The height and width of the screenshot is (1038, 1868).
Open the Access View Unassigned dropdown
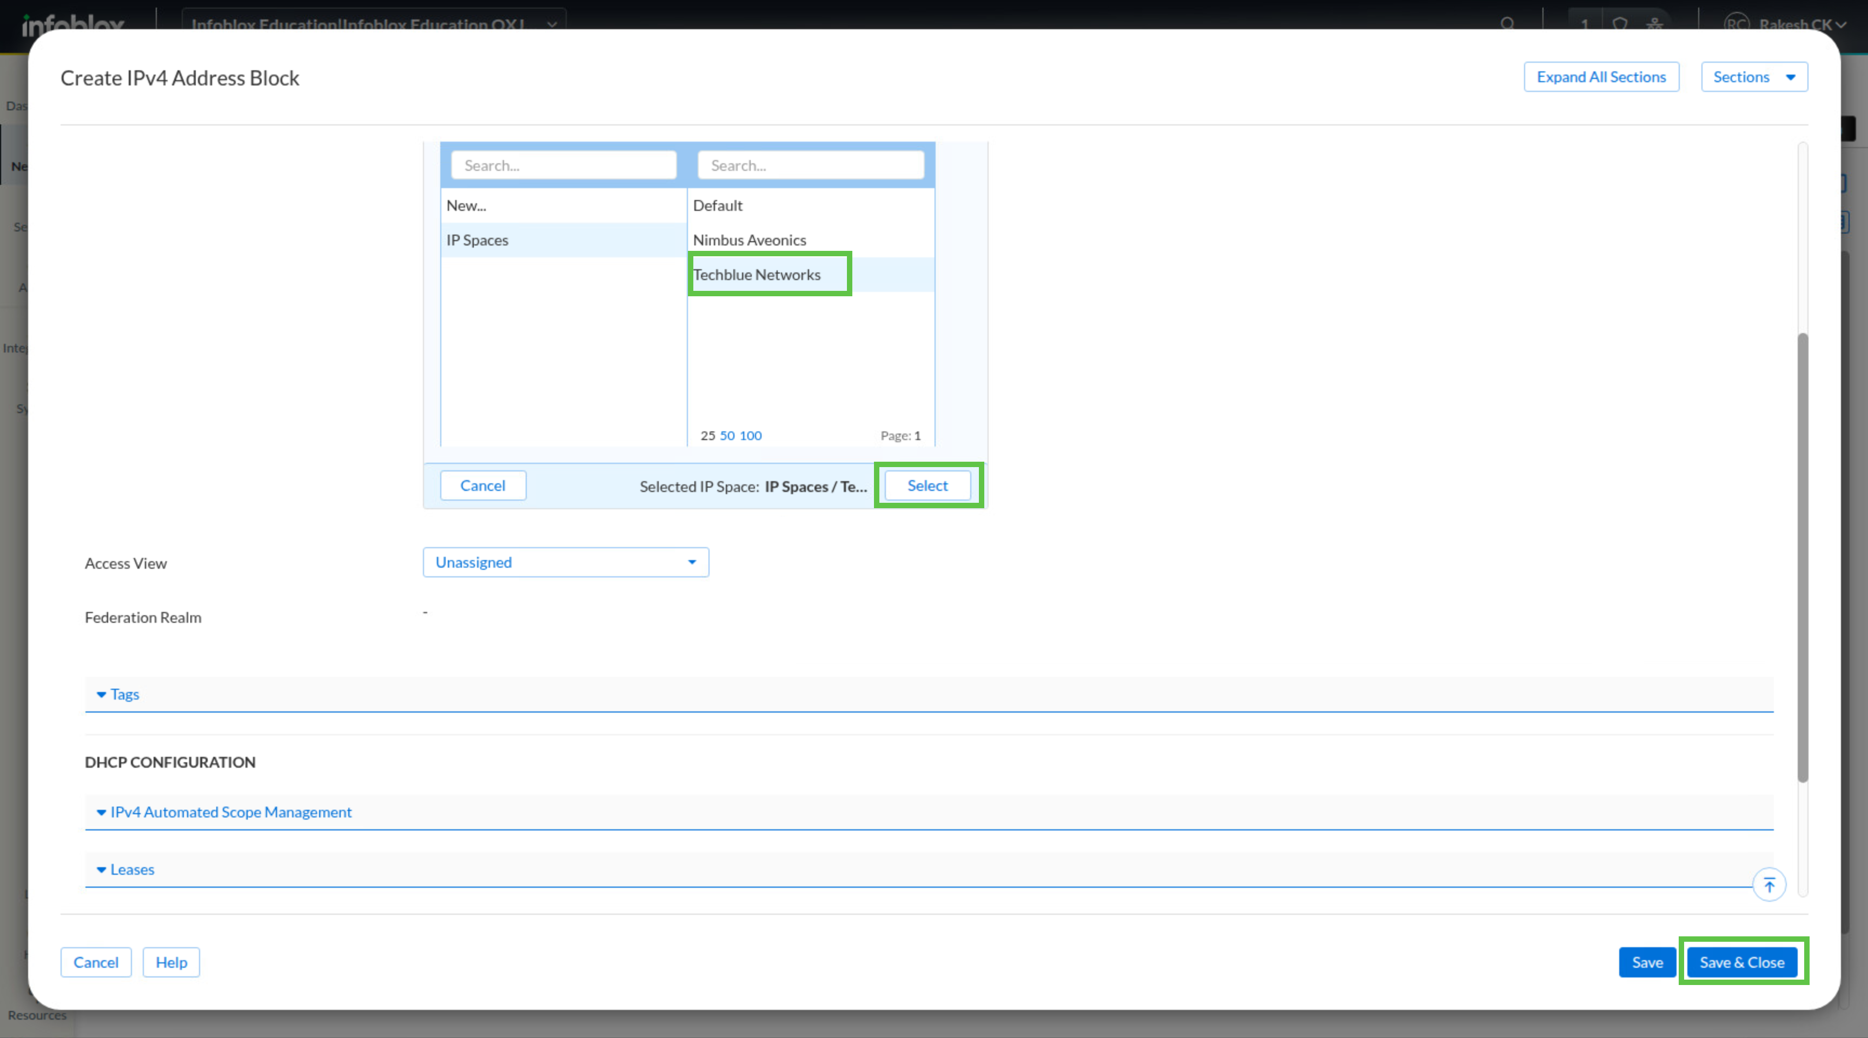click(x=566, y=562)
